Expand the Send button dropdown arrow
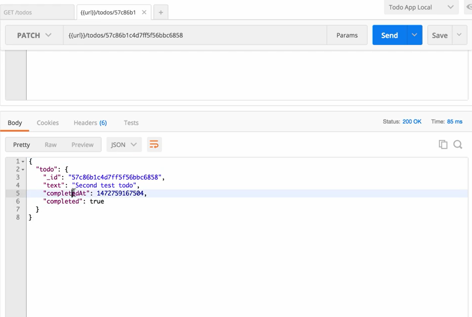 pyautogui.click(x=414, y=35)
